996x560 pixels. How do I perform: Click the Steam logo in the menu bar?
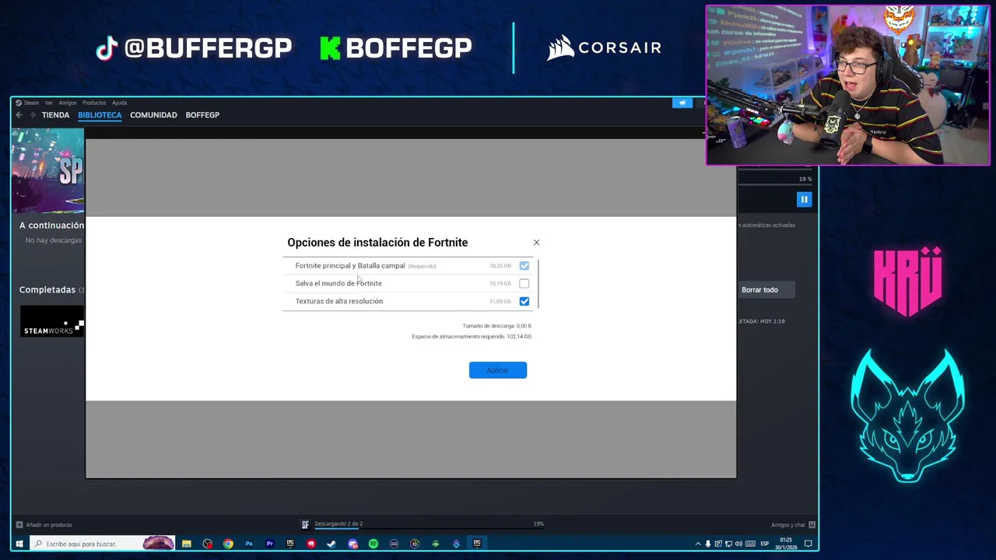(x=19, y=103)
